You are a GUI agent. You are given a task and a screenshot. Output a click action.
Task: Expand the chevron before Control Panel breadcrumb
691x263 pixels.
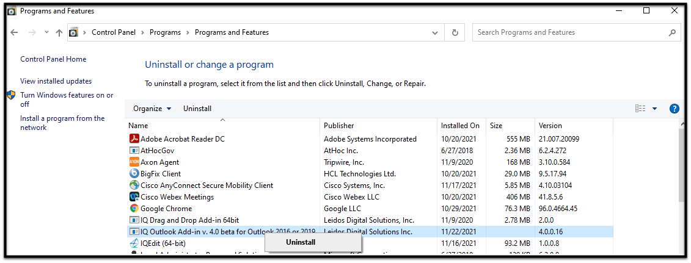pyautogui.click(x=84, y=32)
